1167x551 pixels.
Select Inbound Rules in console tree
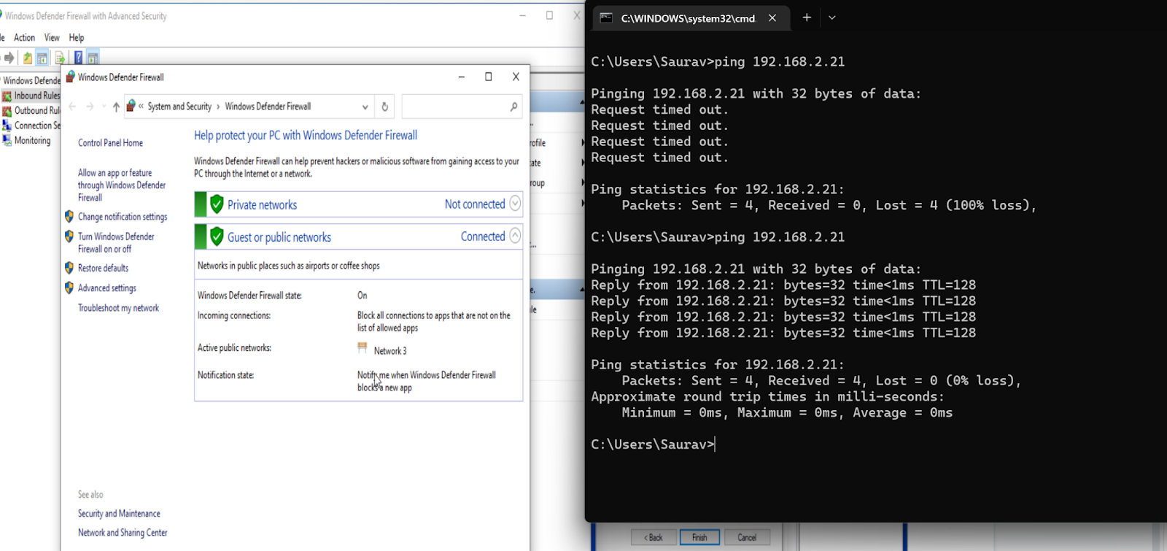[x=36, y=96]
